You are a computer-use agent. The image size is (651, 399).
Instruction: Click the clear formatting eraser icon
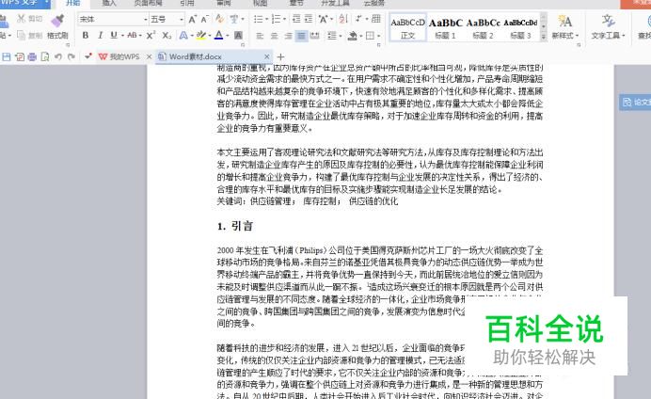[x=219, y=19]
